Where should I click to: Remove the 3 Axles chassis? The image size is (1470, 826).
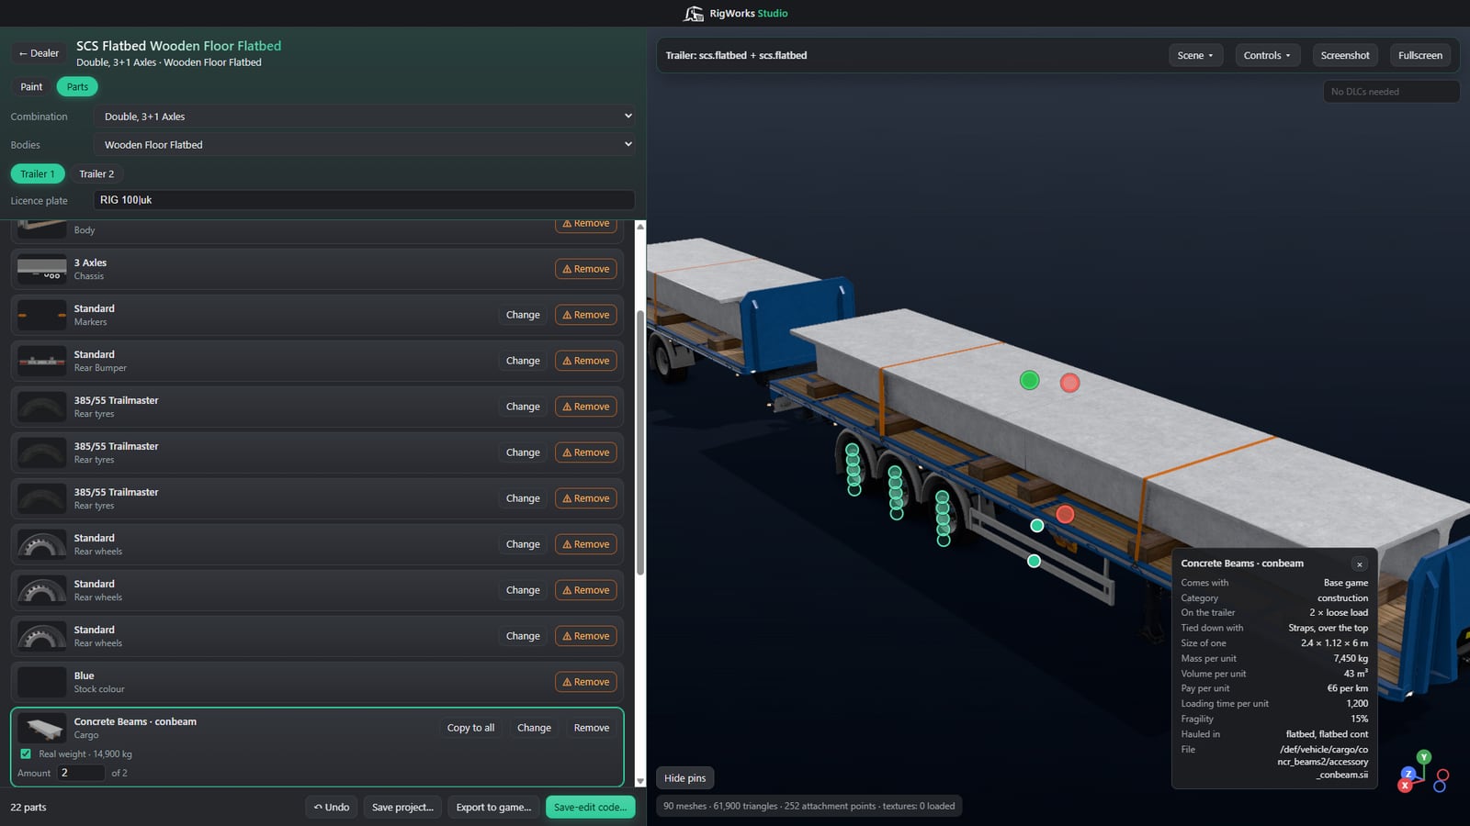pos(586,269)
